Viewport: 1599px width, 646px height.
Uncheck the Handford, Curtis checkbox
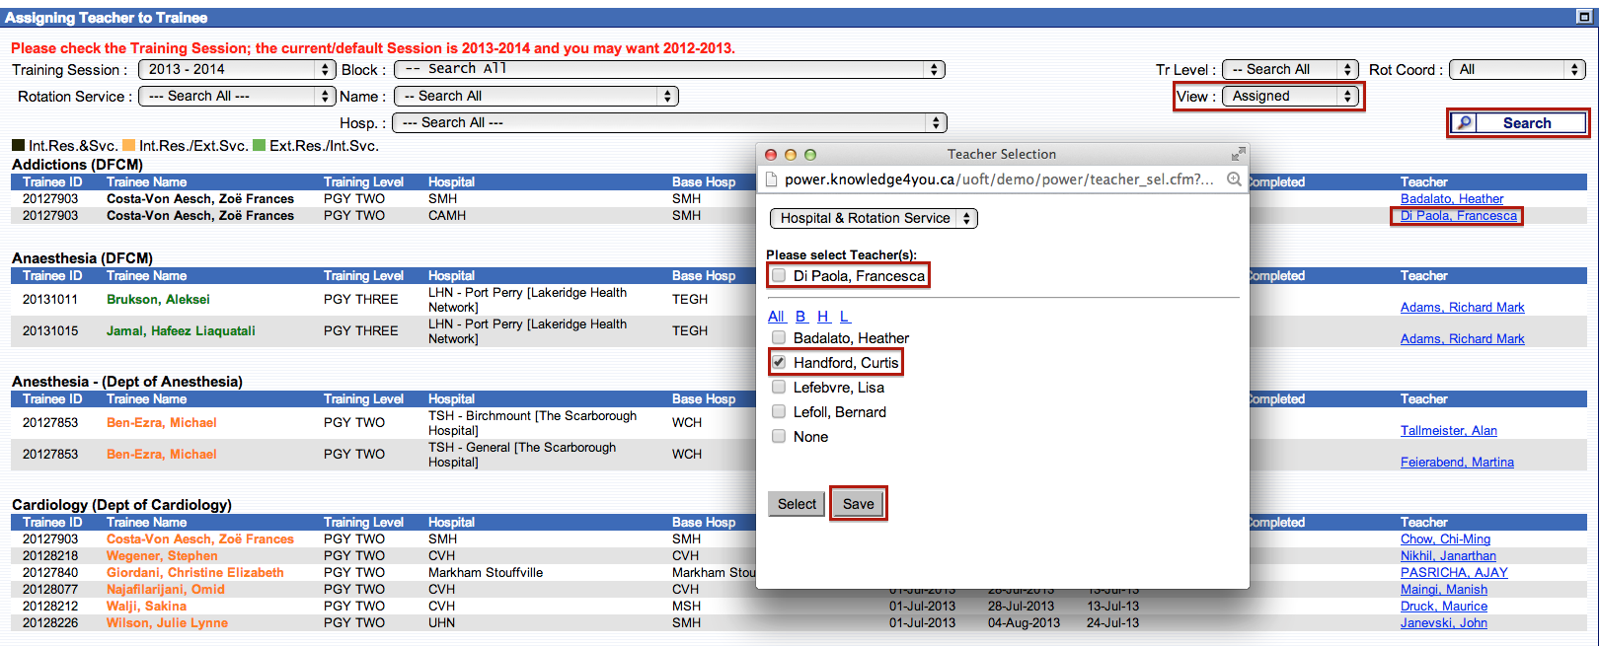click(x=779, y=362)
